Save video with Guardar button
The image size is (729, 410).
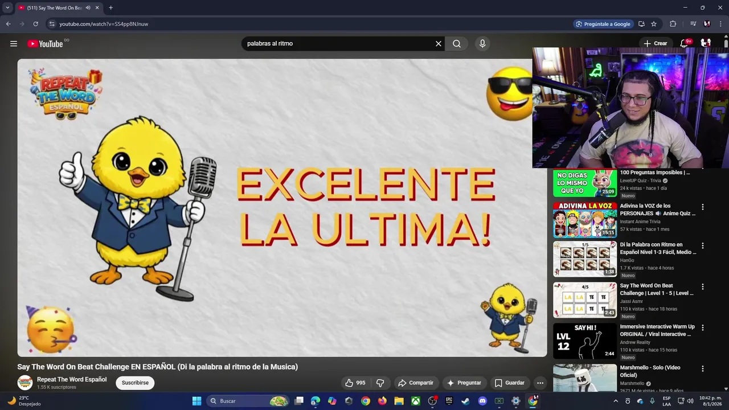(x=509, y=383)
